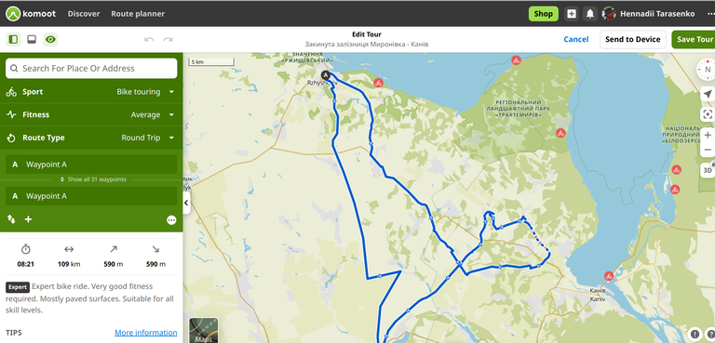Center map on my location arrow
The width and height of the screenshot is (715, 343).
tap(708, 94)
